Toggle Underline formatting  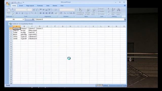coord(22,13)
